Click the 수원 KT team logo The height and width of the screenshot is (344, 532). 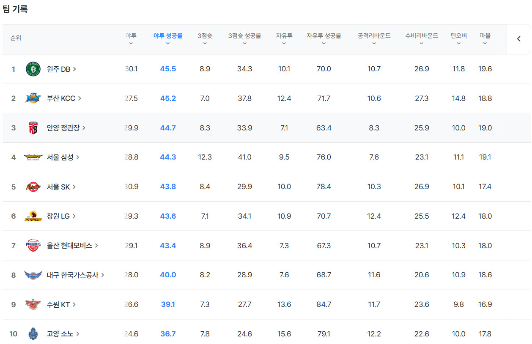click(33, 304)
